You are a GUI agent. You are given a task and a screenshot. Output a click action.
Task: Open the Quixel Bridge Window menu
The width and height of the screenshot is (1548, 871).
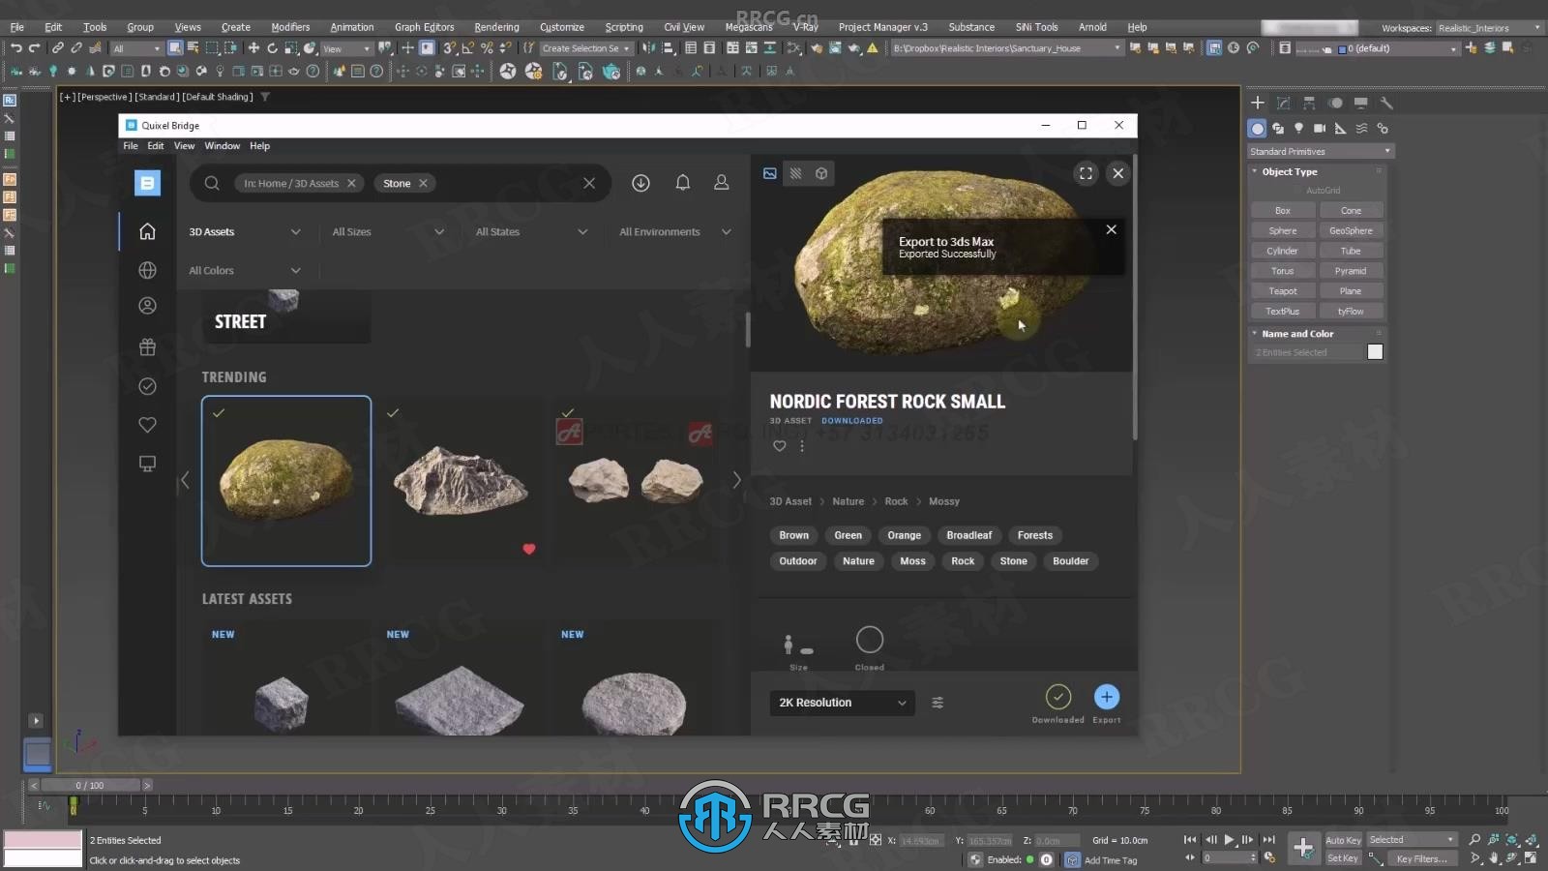pyautogui.click(x=222, y=146)
